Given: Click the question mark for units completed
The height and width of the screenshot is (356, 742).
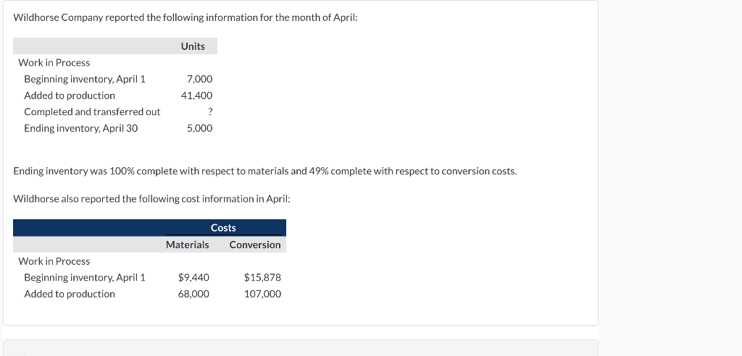Looking at the screenshot, I should click(x=209, y=112).
